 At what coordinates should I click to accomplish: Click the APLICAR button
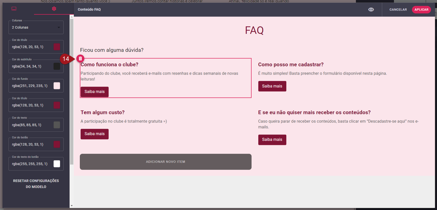[x=421, y=9]
